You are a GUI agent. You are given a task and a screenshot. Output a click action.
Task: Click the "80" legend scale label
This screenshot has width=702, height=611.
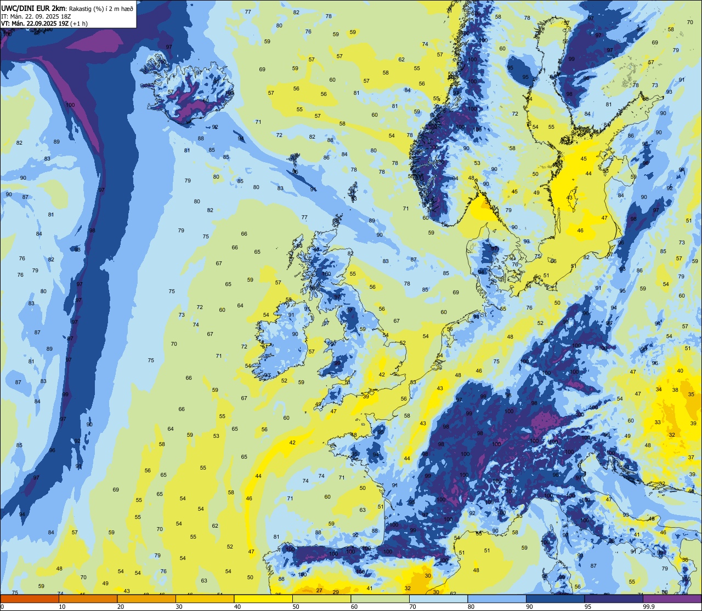click(471, 607)
